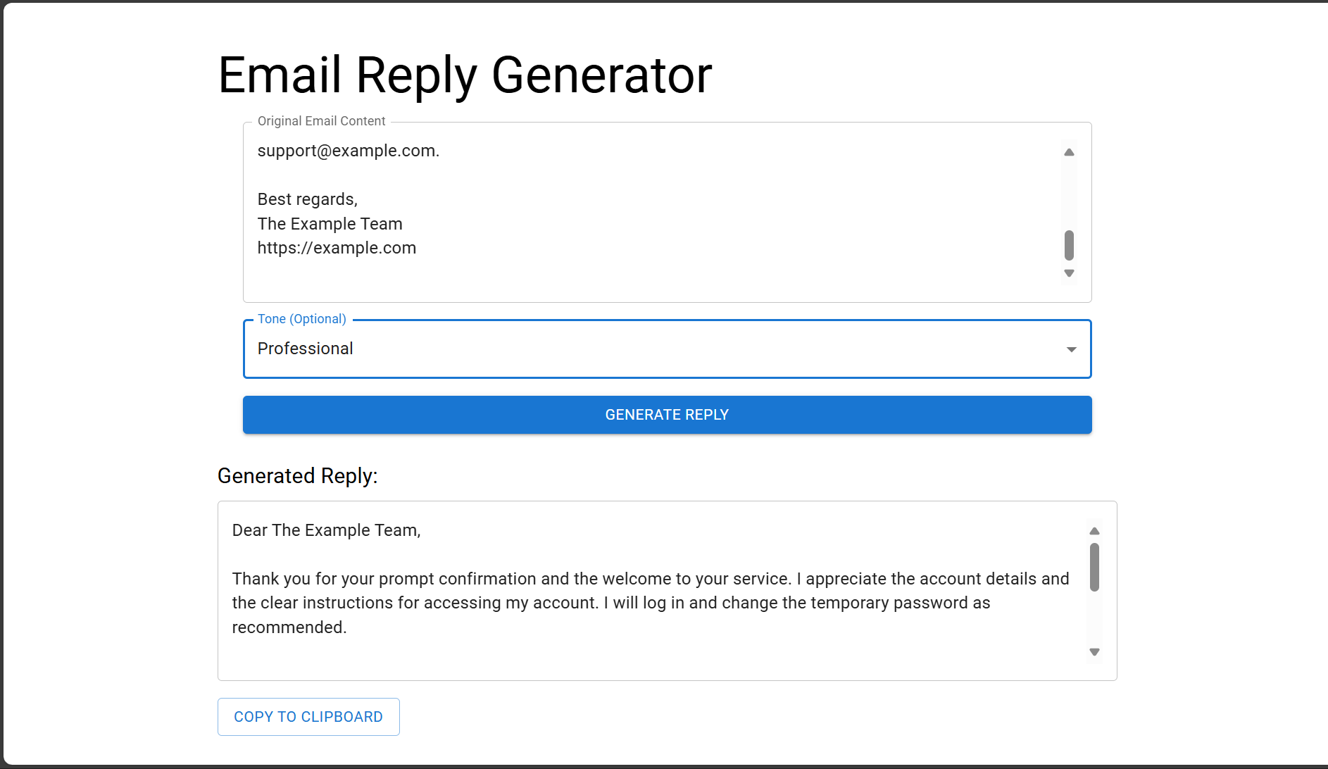
Task: Click the support@example.com line
Action: point(348,151)
